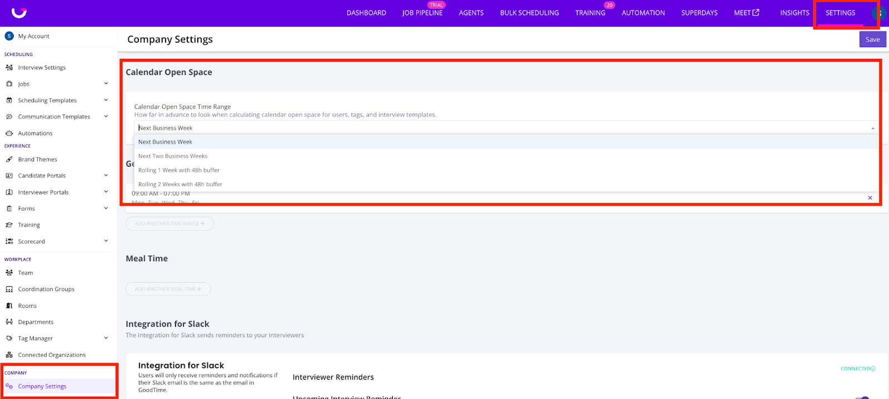The height and width of the screenshot is (399, 889).
Task: Expand the Scorecard chevron
Action: (x=106, y=241)
